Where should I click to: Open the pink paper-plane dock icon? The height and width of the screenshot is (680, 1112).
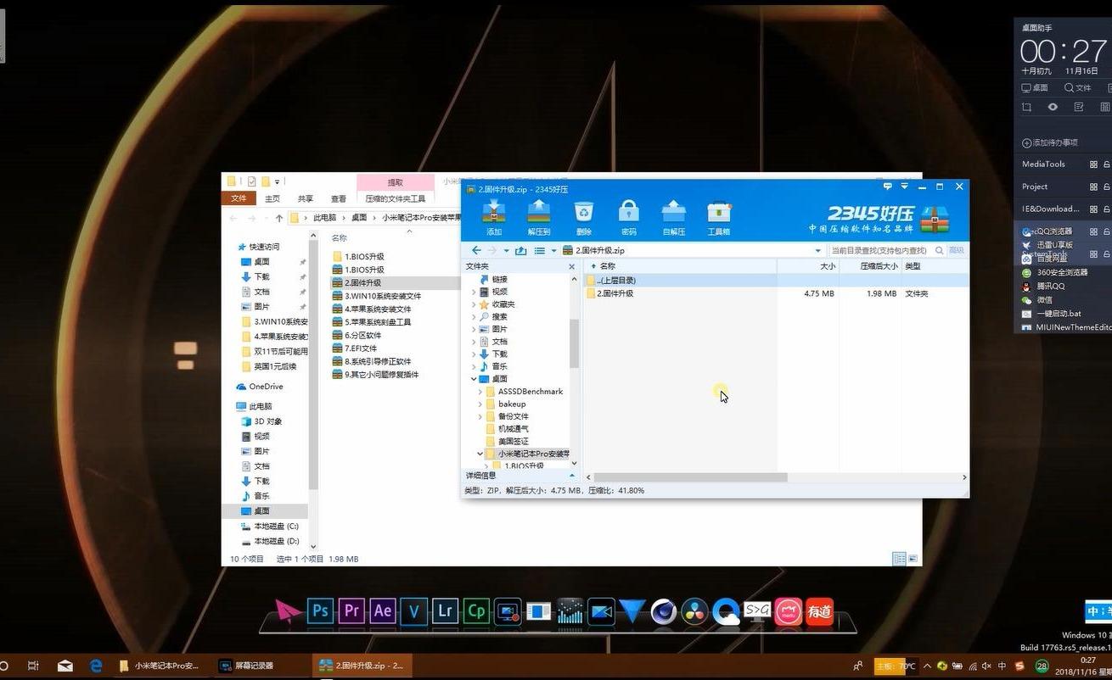click(289, 611)
